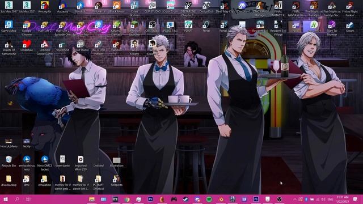Image resolution: width=363 pixels, height=204 pixels.
Task: Open the Voicemod desktop shortcut
Action: [62, 46]
